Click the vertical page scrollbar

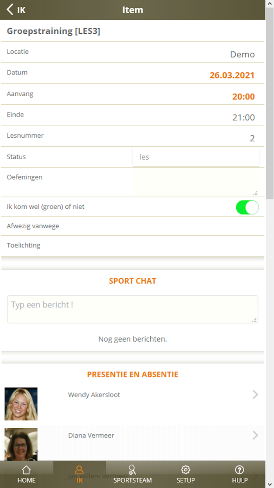pos(270,118)
